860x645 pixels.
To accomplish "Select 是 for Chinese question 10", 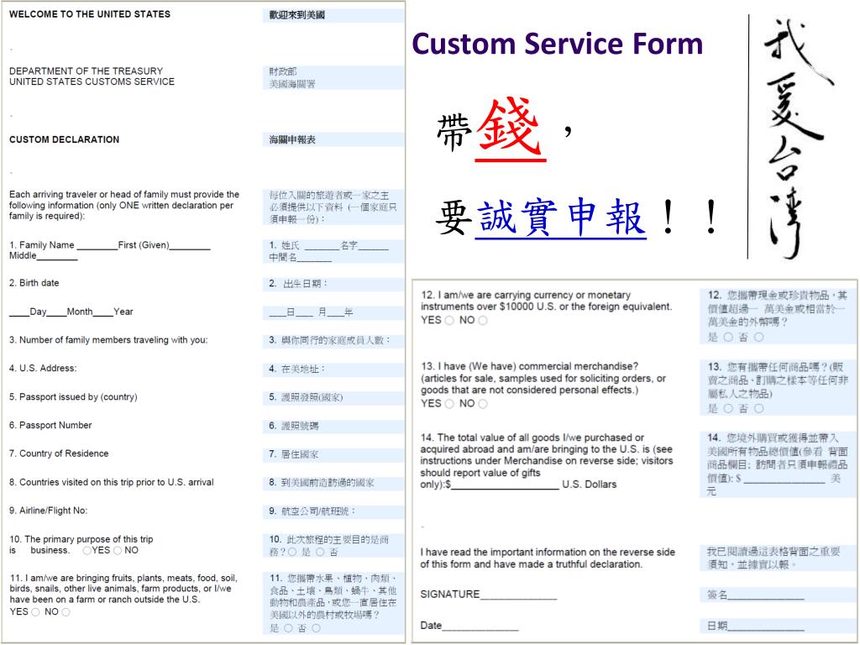I will (292, 553).
